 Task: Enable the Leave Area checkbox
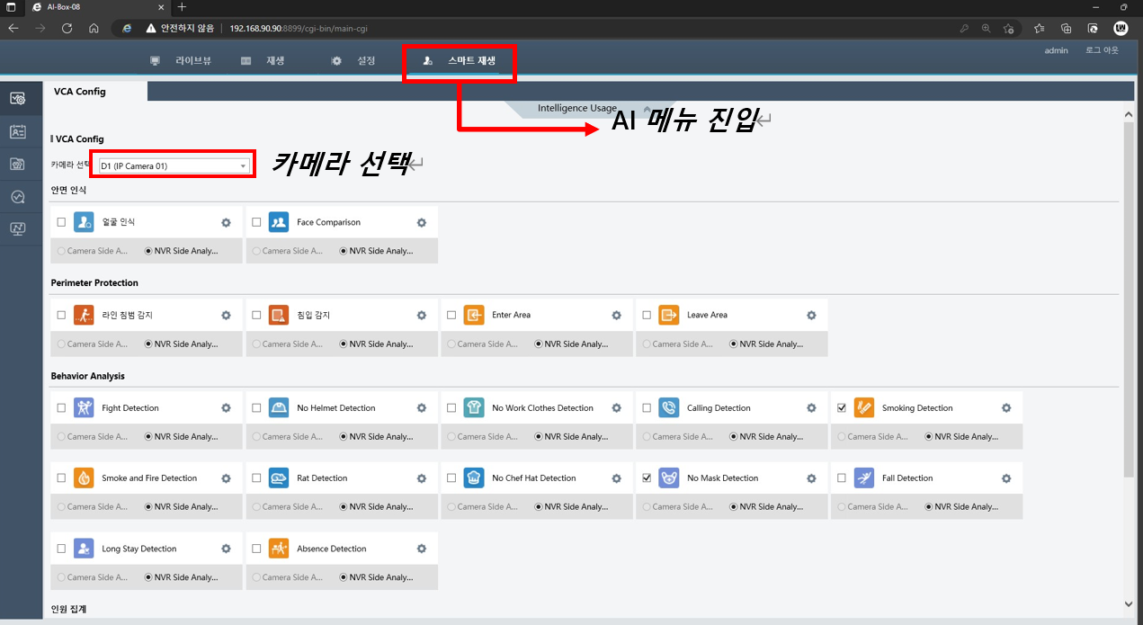(x=647, y=316)
